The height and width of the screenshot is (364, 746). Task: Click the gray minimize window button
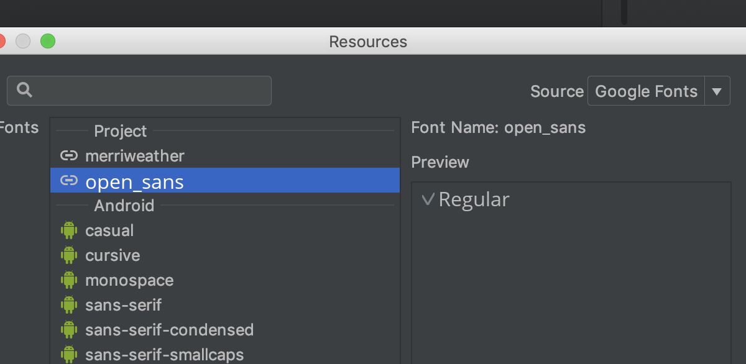23,41
